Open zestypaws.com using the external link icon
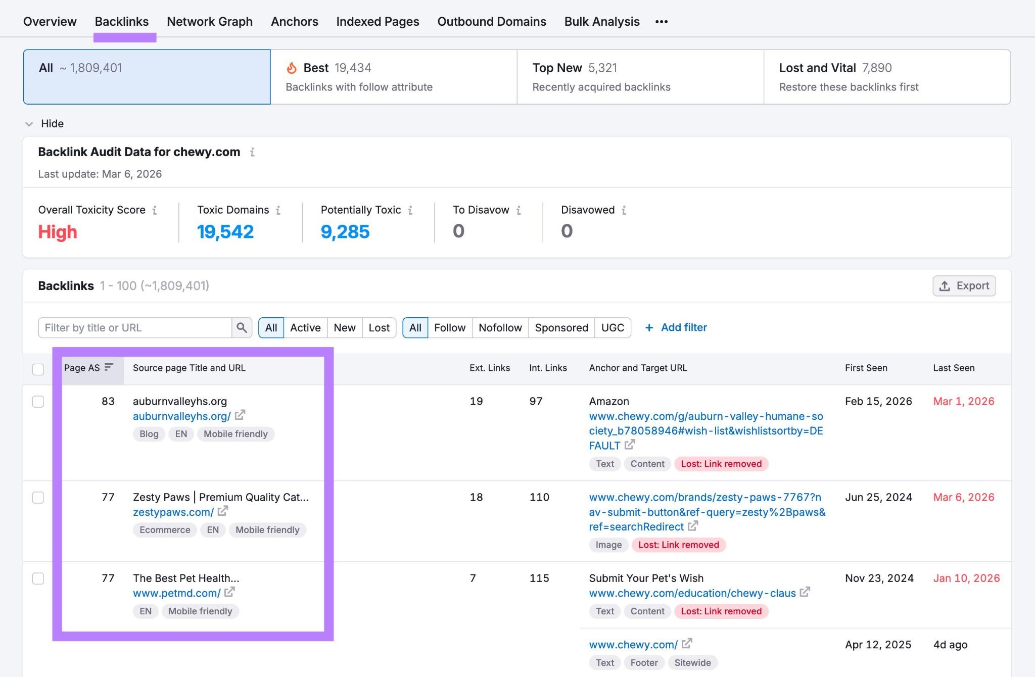The width and height of the screenshot is (1035, 677). click(x=223, y=511)
